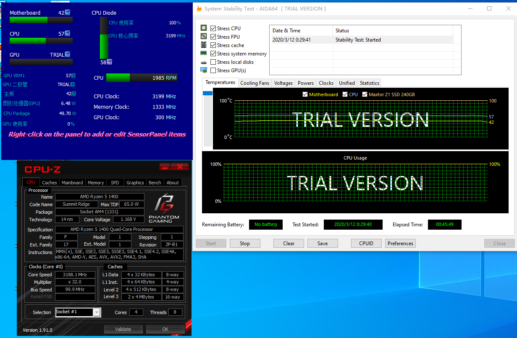Select the Temperatures tab
The image size is (517, 338).
coord(220,82)
